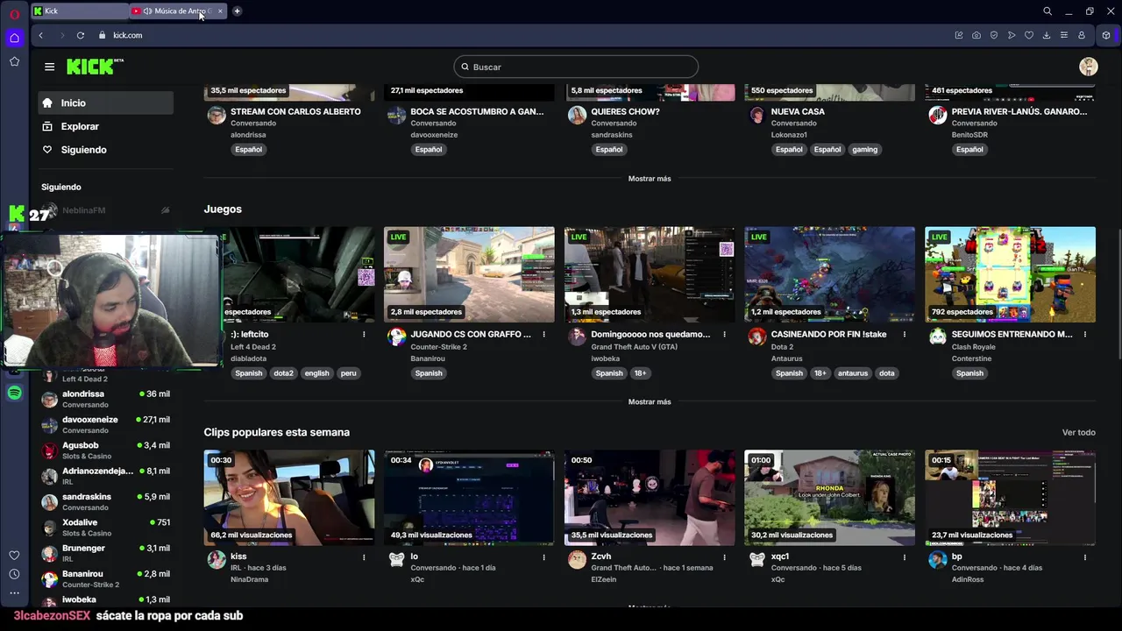
Task: Switch to the Música de Antro tab
Action: pos(179,11)
